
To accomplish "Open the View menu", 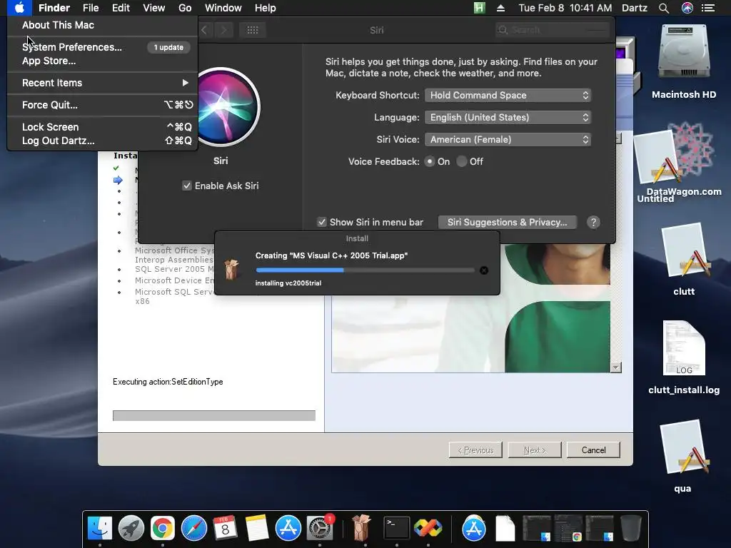I will tap(154, 8).
